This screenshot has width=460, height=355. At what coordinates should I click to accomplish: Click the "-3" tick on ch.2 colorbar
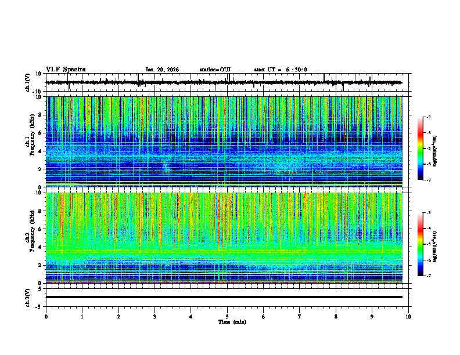pyautogui.click(x=429, y=213)
